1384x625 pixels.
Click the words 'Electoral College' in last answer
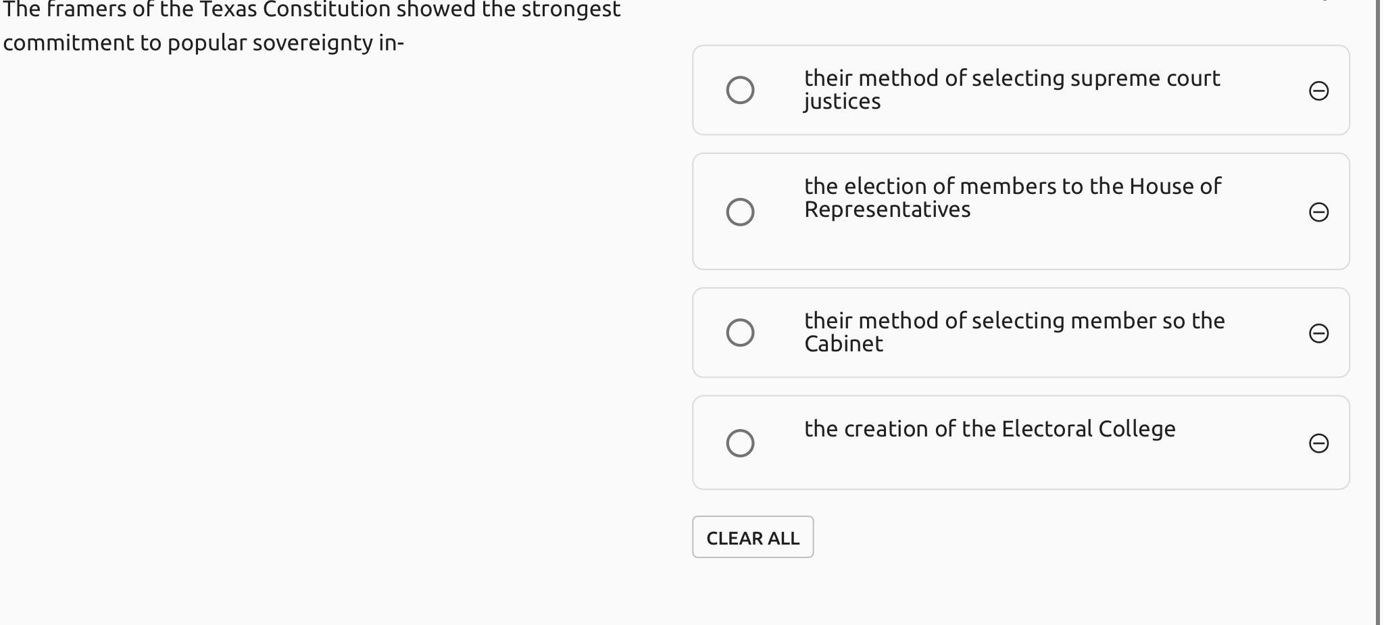(x=1088, y=429)
